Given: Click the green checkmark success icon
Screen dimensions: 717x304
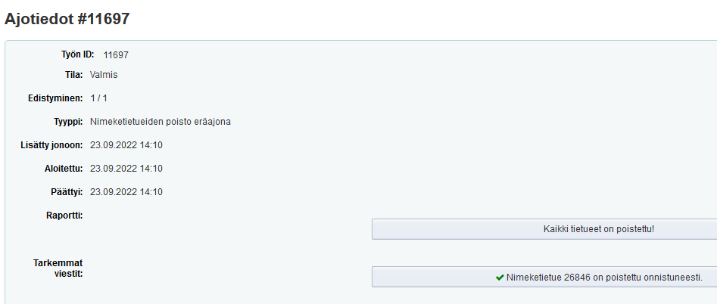Looking at the screenshot, I should pos(500,277).
